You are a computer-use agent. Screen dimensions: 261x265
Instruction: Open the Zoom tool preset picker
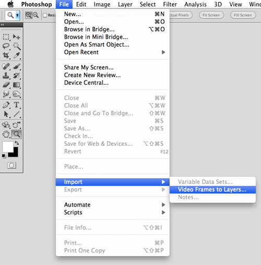pos(18,15)
